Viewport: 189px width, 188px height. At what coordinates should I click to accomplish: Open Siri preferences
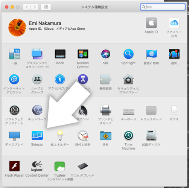click(106, 54)
